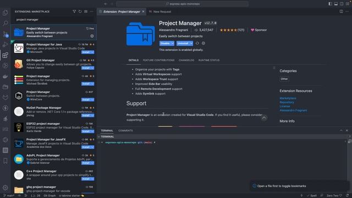Toggle Spell checker in status bar

tap(312, 196)
